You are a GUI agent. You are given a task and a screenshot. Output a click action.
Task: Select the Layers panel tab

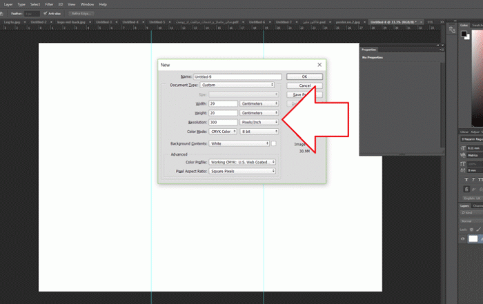click(464, 206)
